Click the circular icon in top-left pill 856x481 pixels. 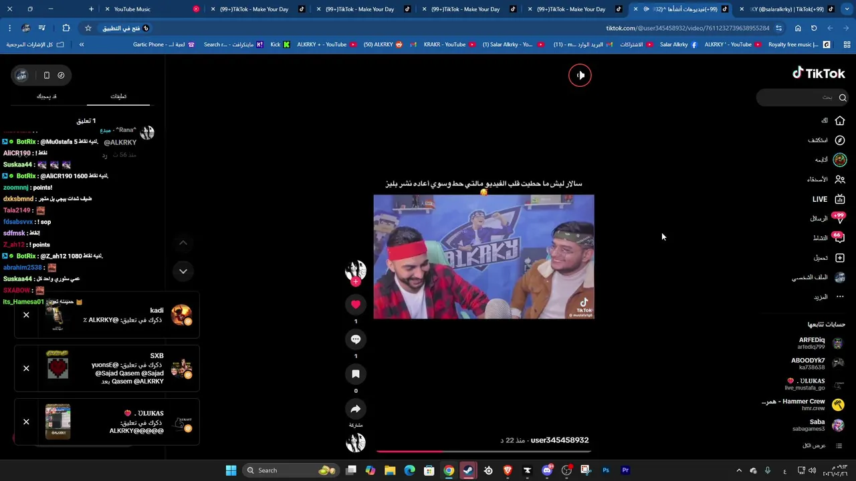(x=61, y=75)
